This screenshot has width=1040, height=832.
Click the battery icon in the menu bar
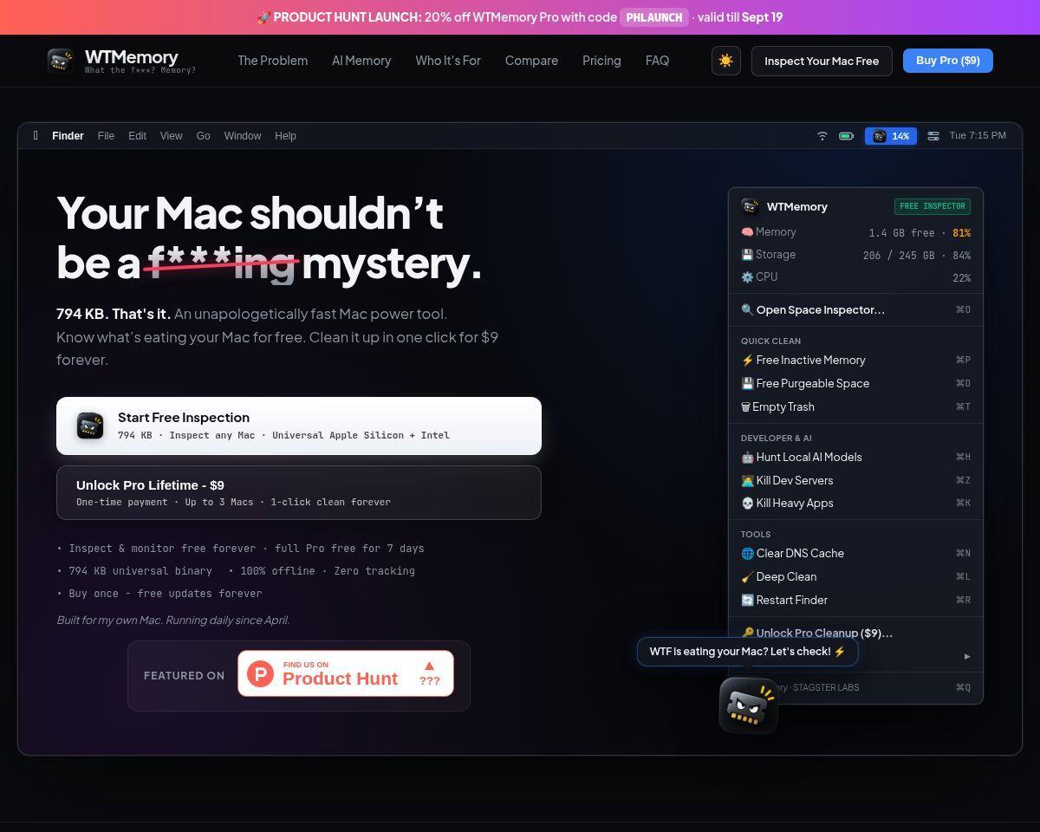pyautogui.click(x=847, y=136)
